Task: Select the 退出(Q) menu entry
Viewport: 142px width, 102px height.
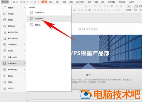Action: click(14, 88)
